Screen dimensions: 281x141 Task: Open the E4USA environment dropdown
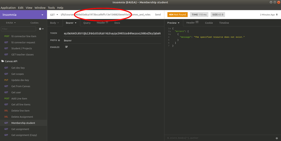click(11, 23)
